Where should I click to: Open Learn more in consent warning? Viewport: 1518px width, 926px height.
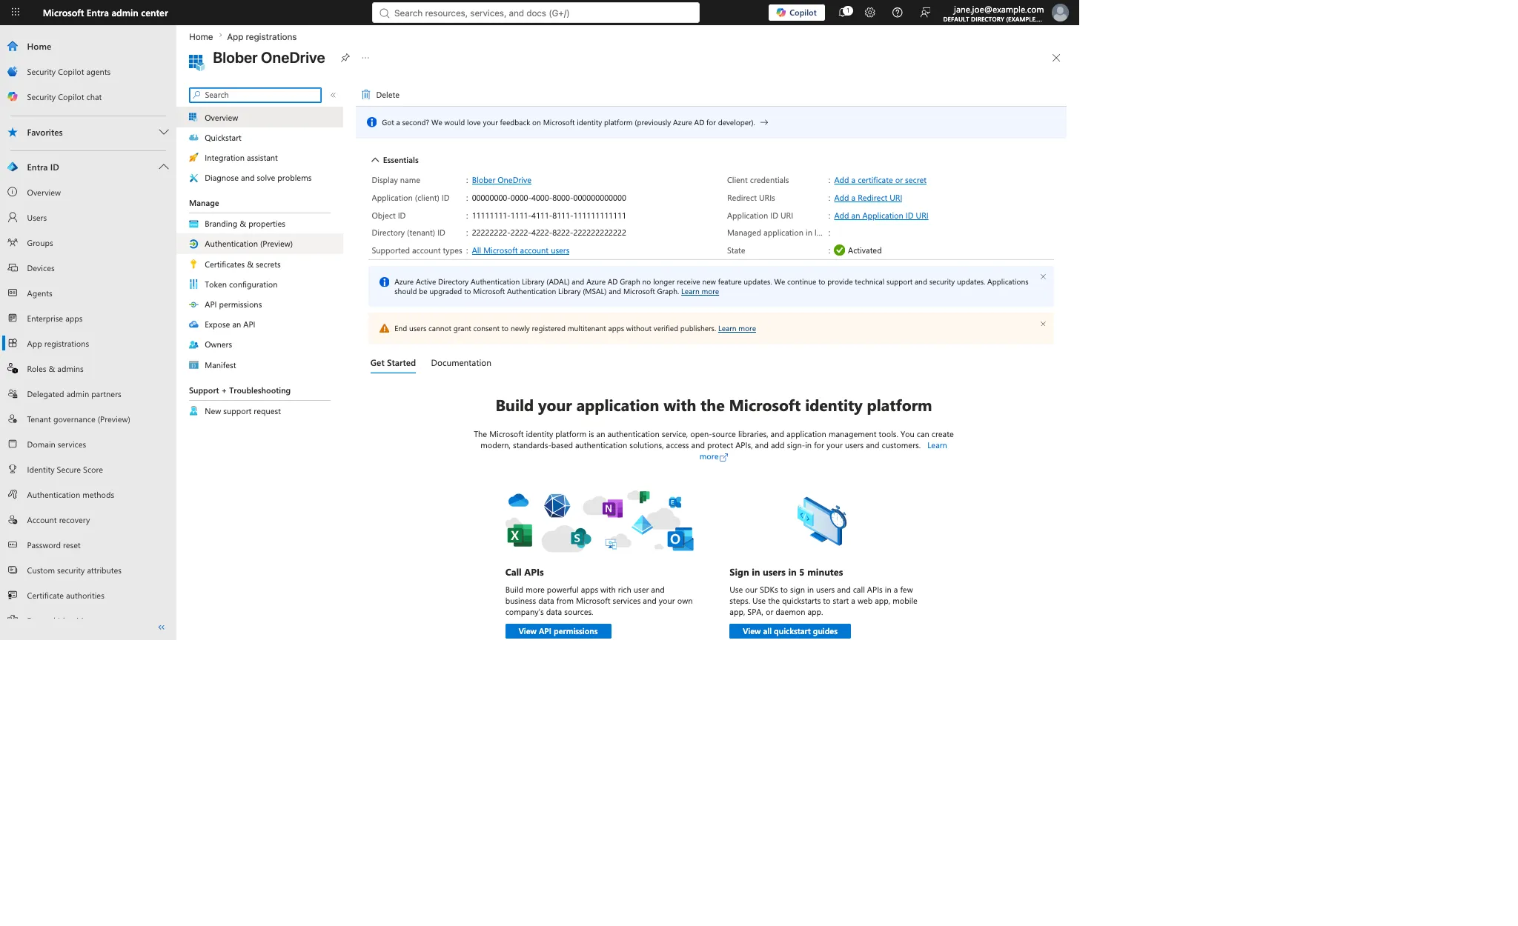coord(737,329)
